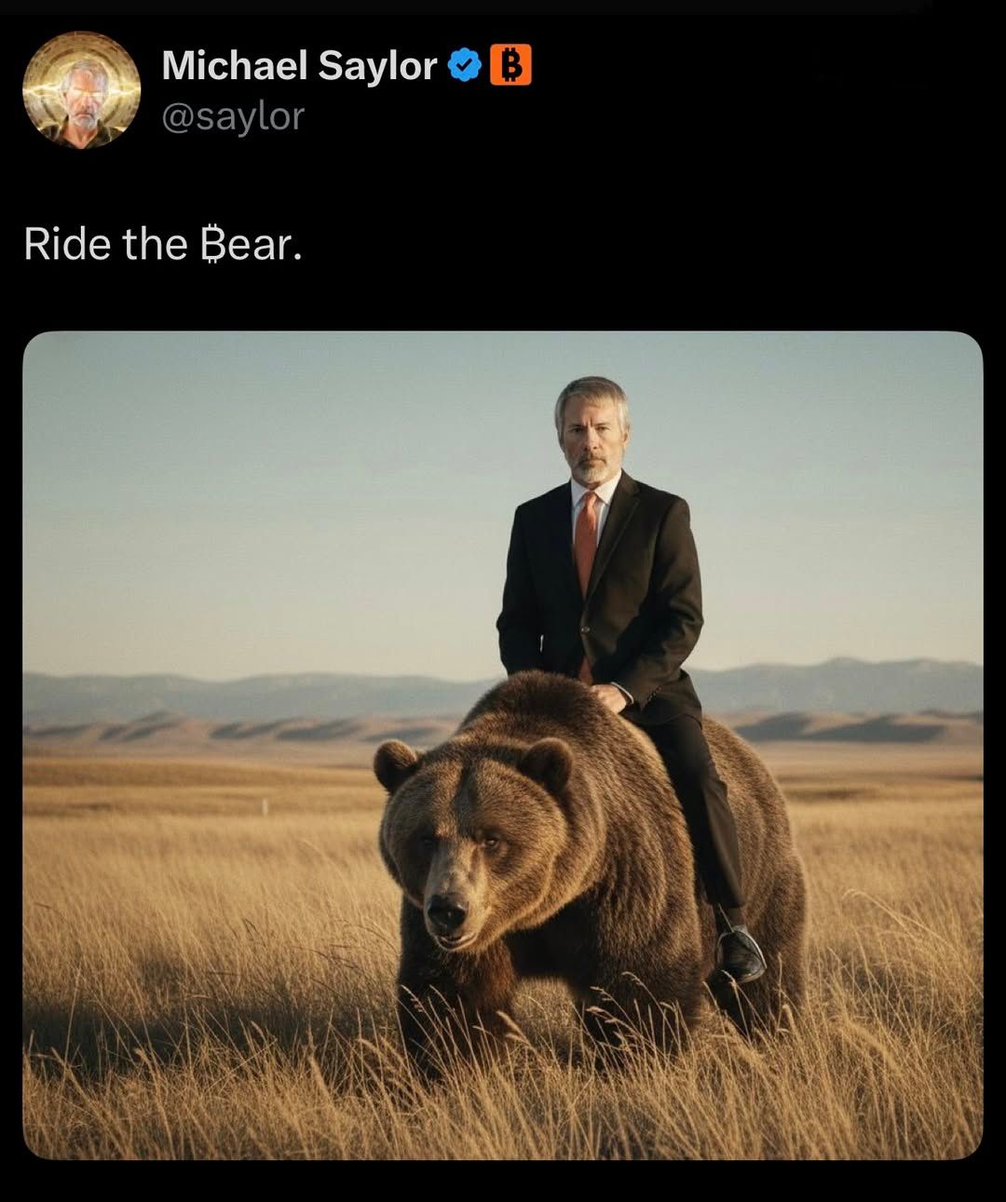Click the bear's left ear in the photo
This screenshot has width=1006, height=1202.
click(x=396, y=763)
